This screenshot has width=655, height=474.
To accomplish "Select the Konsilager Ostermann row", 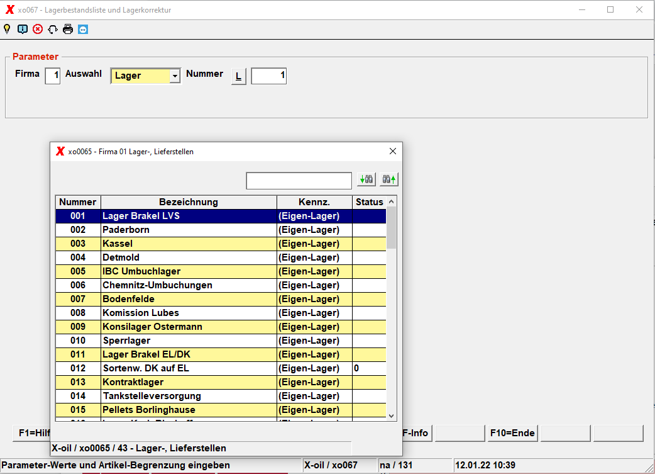I will (221, 326).
